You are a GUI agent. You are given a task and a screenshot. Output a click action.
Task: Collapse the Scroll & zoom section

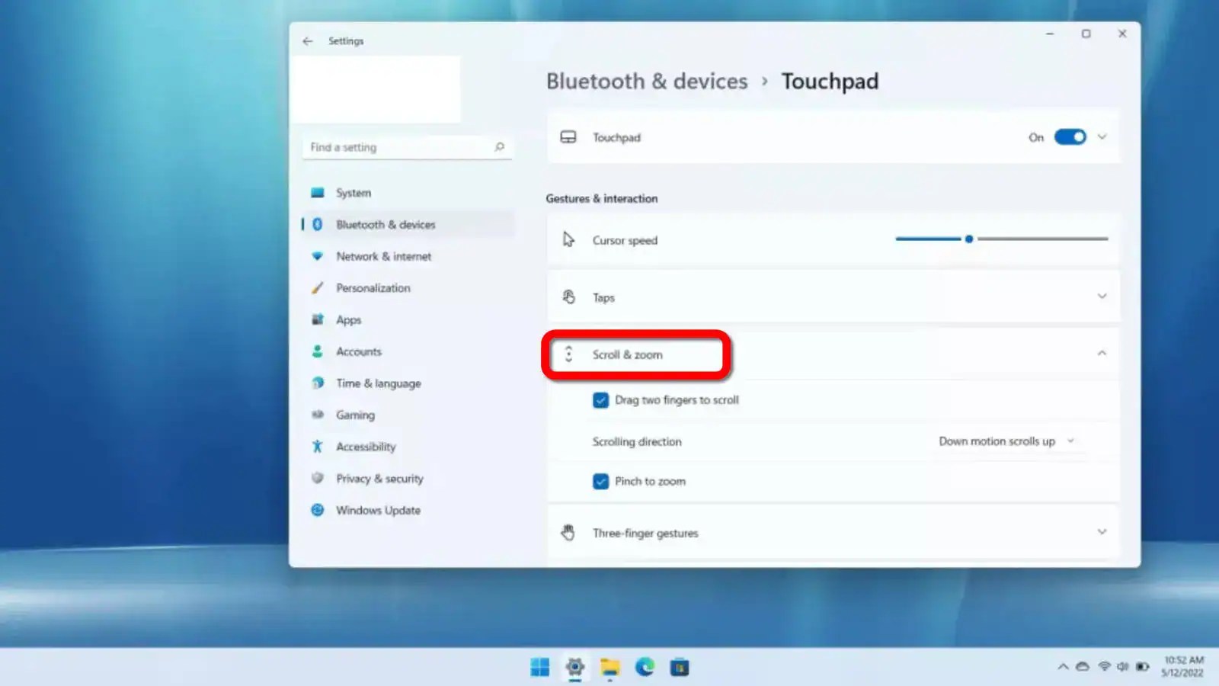coord(1102,354)
